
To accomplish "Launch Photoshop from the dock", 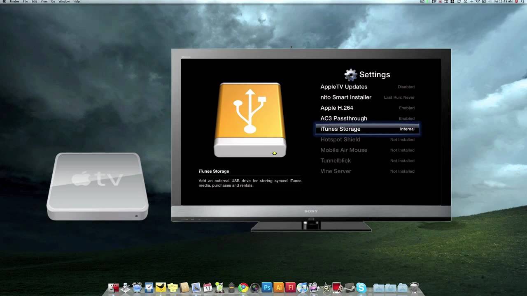I will pyautogui.click(x=267, y=288).
